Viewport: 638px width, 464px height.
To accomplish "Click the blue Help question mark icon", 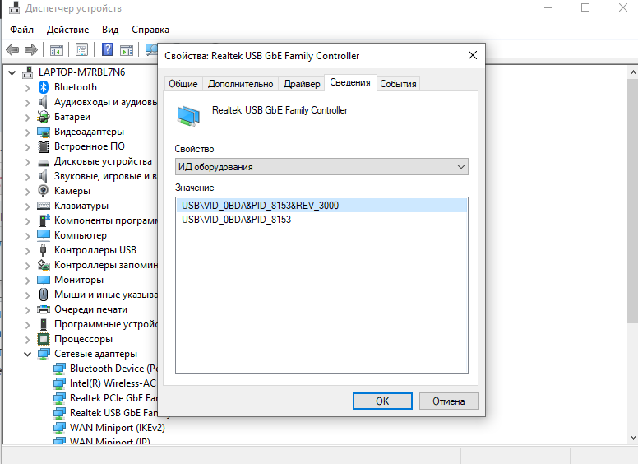I will click(107, 49).
